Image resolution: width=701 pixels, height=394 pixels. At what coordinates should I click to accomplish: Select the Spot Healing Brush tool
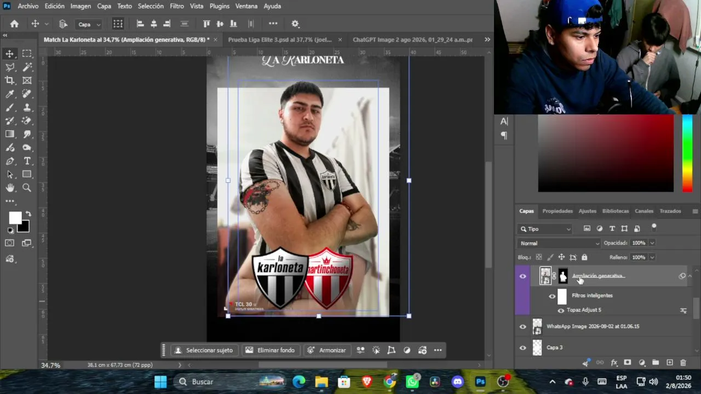(x=27, y=94)
